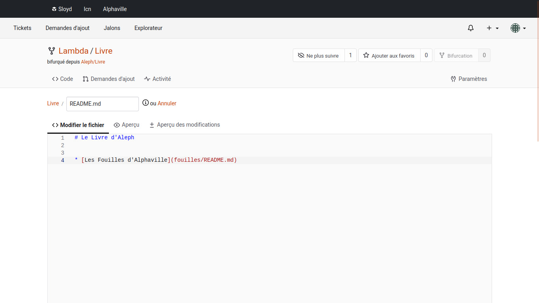539x303 pixels.
Task: Switch to the Aperçu tab
Action: tap(126, 125)
